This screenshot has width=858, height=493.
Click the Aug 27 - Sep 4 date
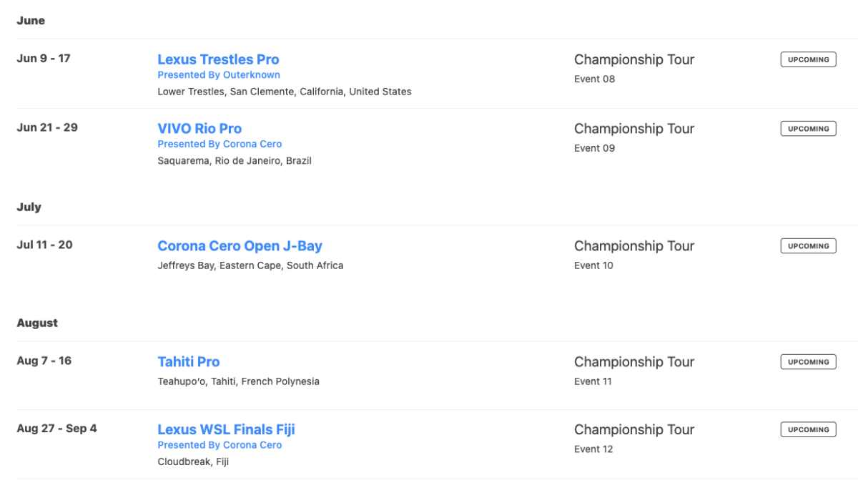[57, 429]
